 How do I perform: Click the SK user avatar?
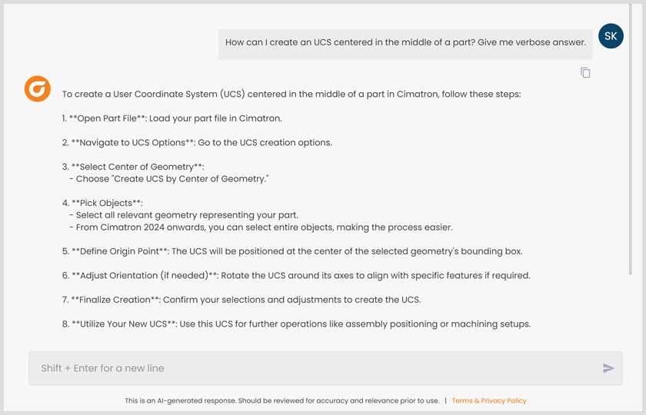611,36
